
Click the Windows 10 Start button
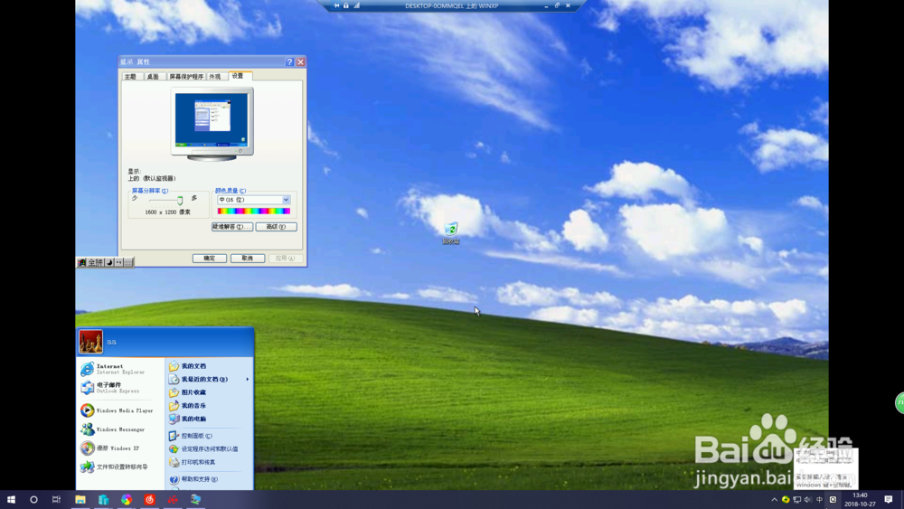(x=11, y=499)
